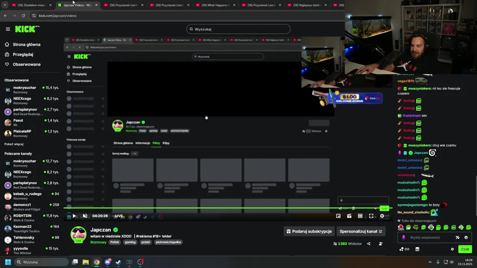Click Spersonalizuj kanał button
Screen dimensions: 477x268
(361, 231)
